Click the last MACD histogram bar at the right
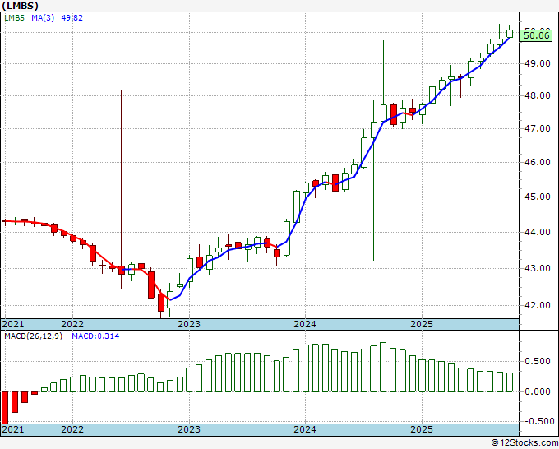The width and height of the screenshot is (559, 449). (510, 382)
